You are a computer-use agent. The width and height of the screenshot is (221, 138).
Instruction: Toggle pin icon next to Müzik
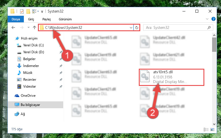(x=61, y=73)
